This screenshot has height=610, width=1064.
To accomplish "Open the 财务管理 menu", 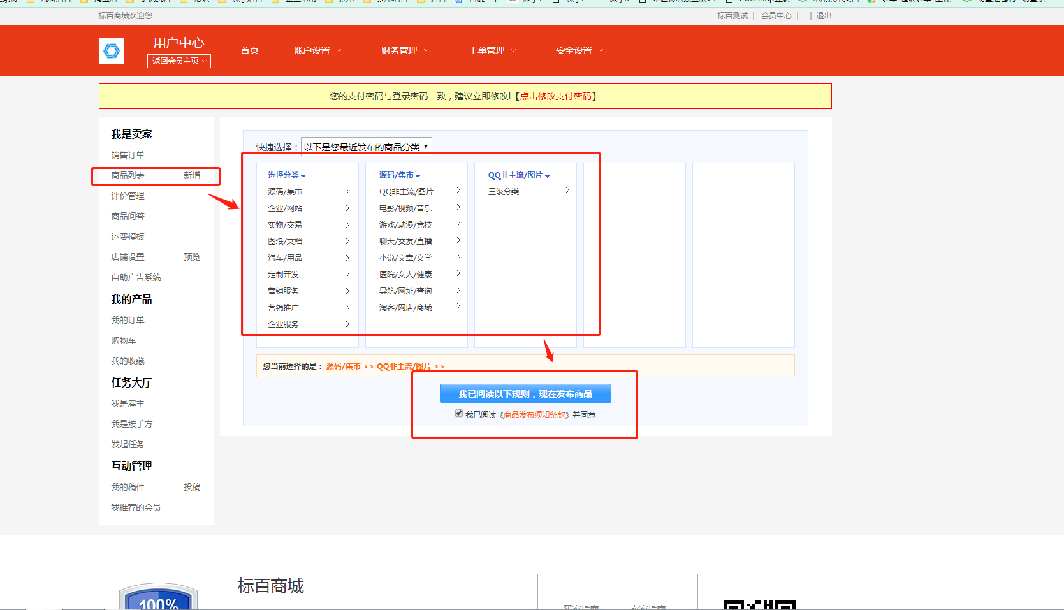I will click(x=405, y=51).
